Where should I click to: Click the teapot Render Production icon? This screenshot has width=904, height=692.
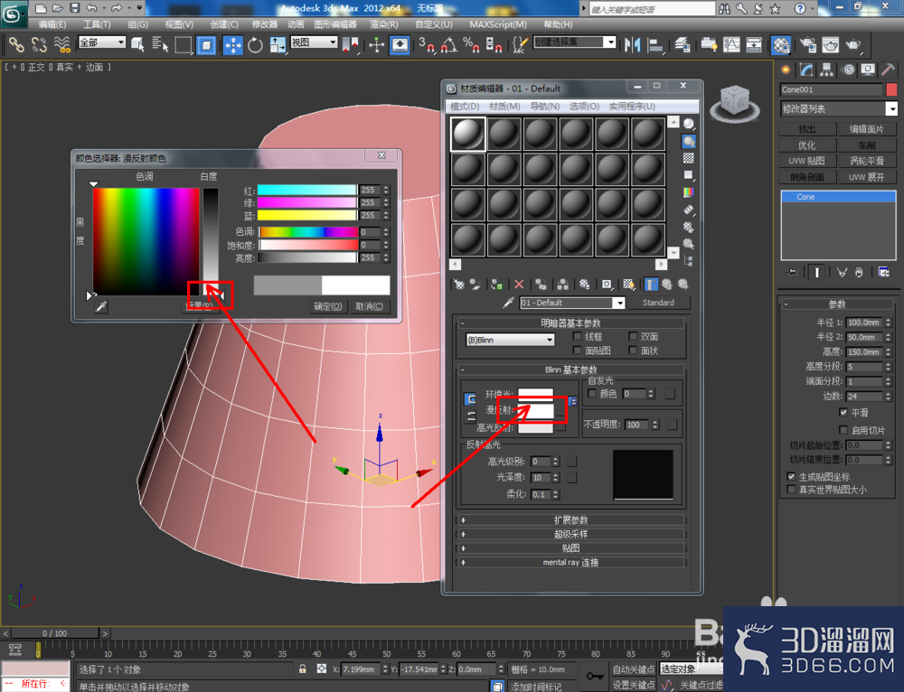(x=853, y=45)
